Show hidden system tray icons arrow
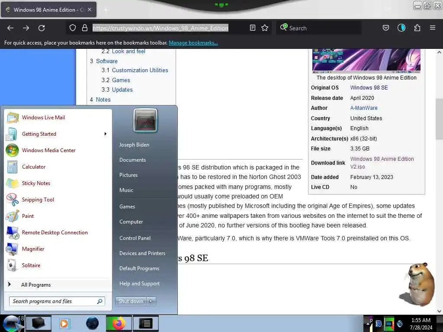 click(x=368, y=324)
